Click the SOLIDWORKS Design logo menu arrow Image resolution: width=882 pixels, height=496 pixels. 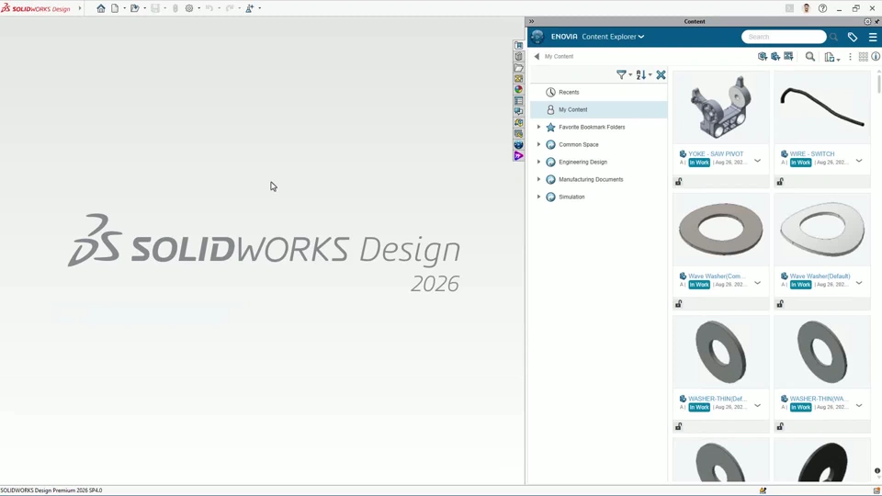point(80,8)
